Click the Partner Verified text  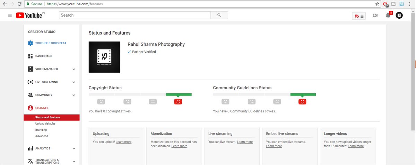[144, 52]
